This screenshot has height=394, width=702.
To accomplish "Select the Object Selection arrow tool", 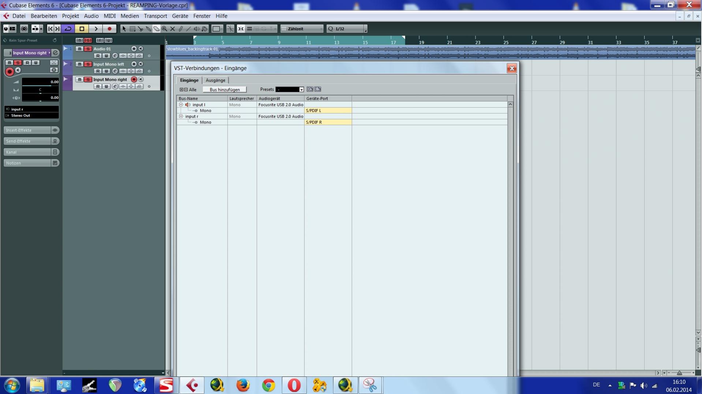I will [x=124, y=29].
